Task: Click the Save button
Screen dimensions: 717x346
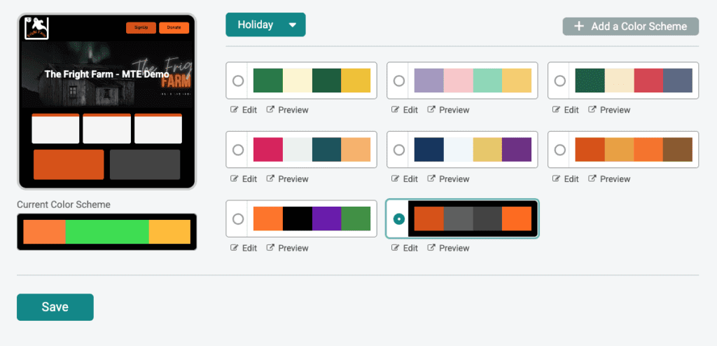Action: tap(55, 307)
